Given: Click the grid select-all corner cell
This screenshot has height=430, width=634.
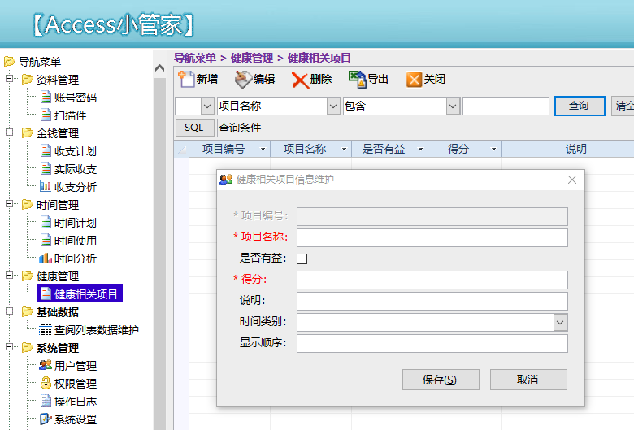Looking at the screenshot, I should (181, 149).
